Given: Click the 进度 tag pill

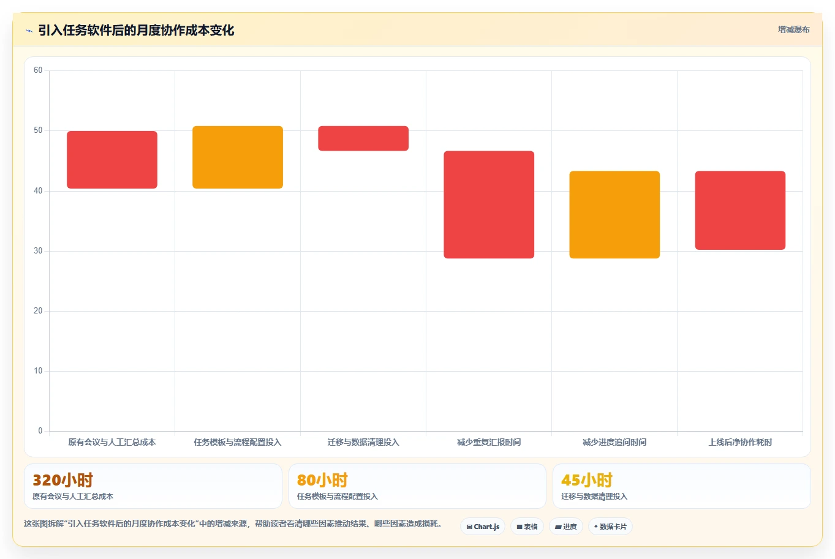Looking at the screenshot, I should click(x=565, y=527).
